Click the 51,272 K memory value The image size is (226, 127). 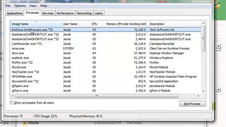pyautogui.click(x=140, y=58)
